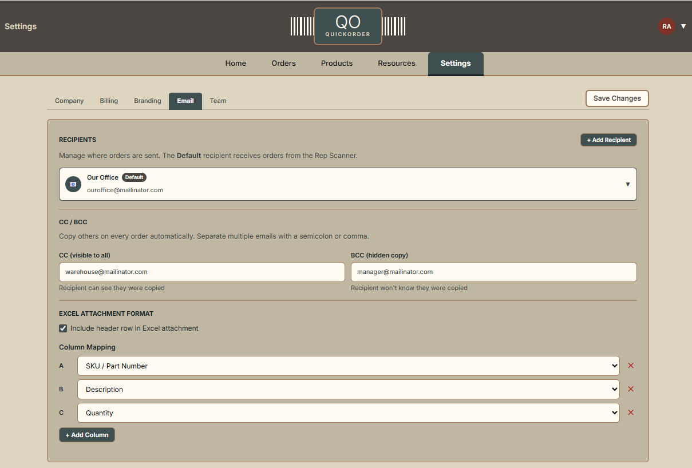Viewport: 692px width, 468px height.
Task: Delete the Description column row
Action: (631, 389)
